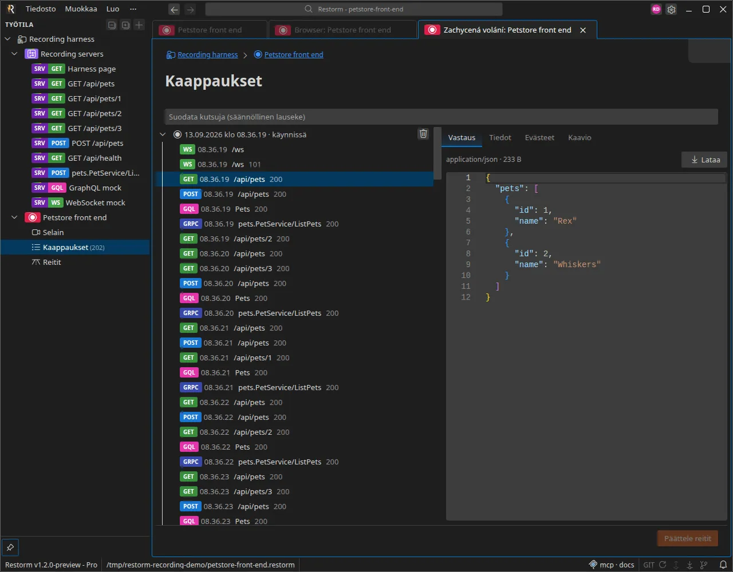This screenshot has width=733, height=572.
Task: Click Restorm v1.2.0-preview - Pro status text
Action: (x=51, y=565)
